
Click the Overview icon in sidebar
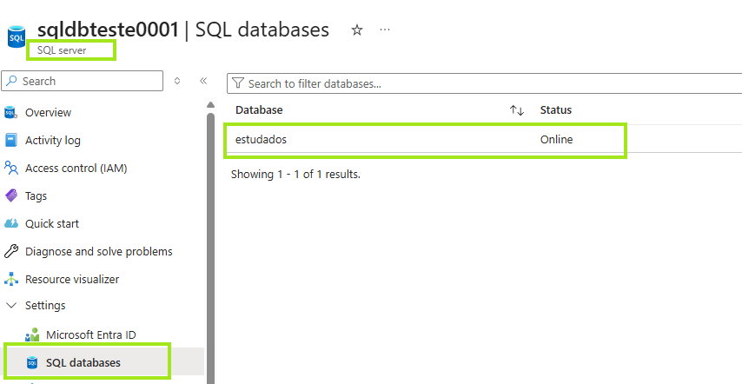[11, 112]
